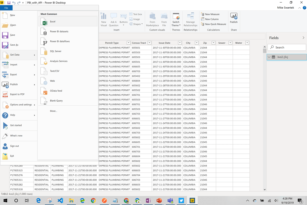Image resolution: width=307 pixels, height=205 pixels.
Task: Click the Search box in Fields pane
Action: (287, 48)
